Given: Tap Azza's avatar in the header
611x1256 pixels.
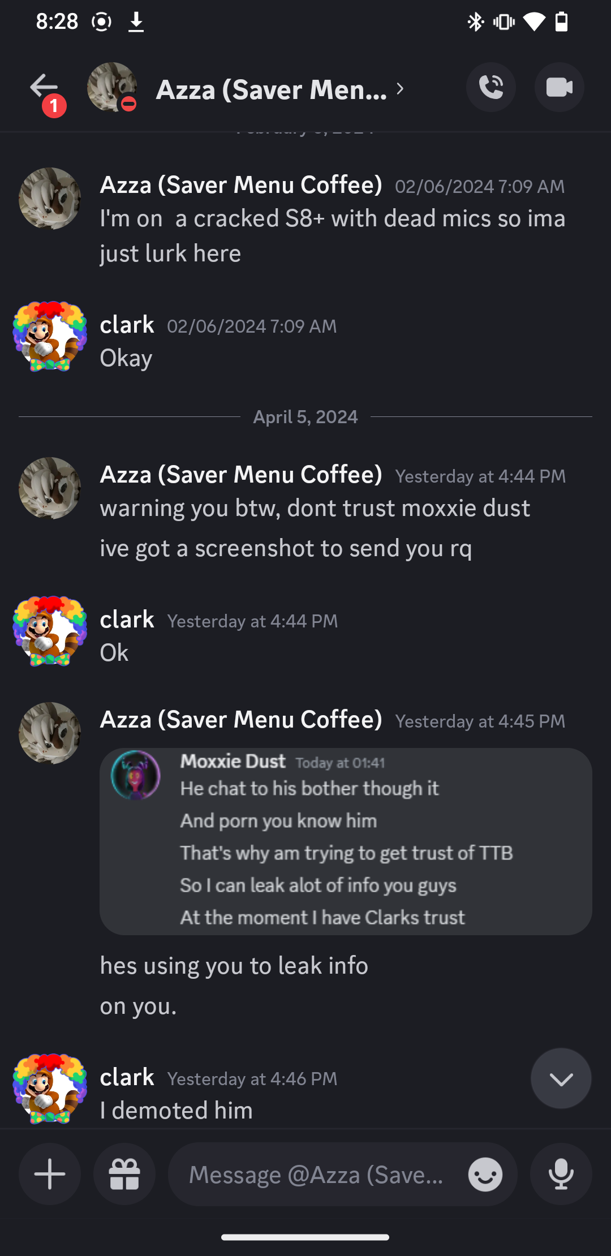Looking at the screenshot, I should tap(111, 87).
